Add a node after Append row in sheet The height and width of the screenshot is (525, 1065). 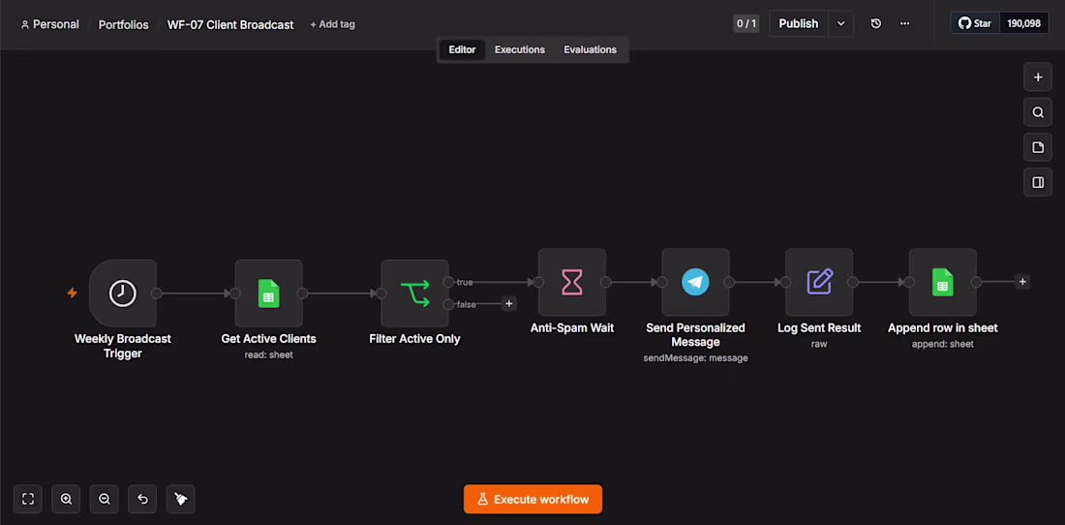[1022, 281]
